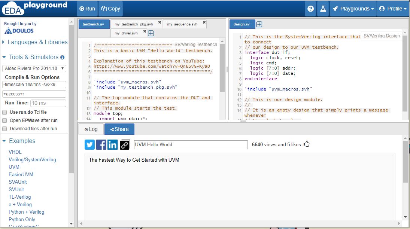Share the playground on LinkedIn
Viewport: 410px width, 229px height.
click(x=112, y=144)
